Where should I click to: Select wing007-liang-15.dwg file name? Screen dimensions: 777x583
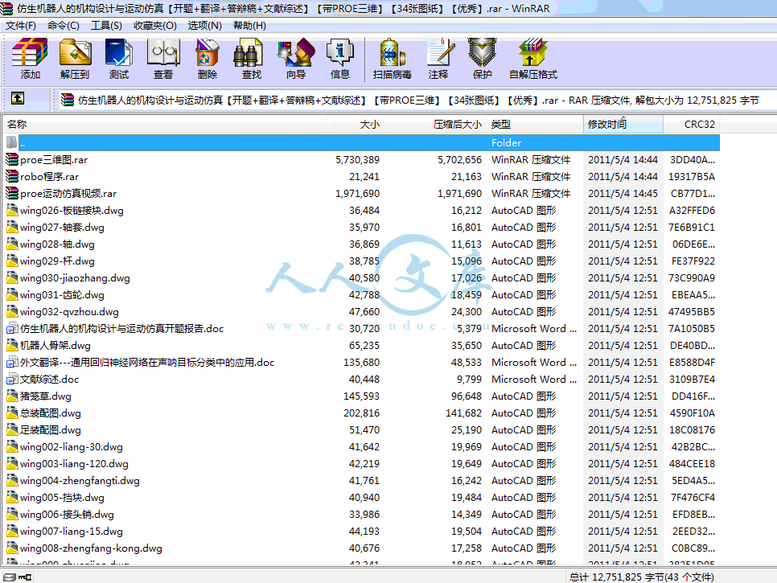pos(72,531)
